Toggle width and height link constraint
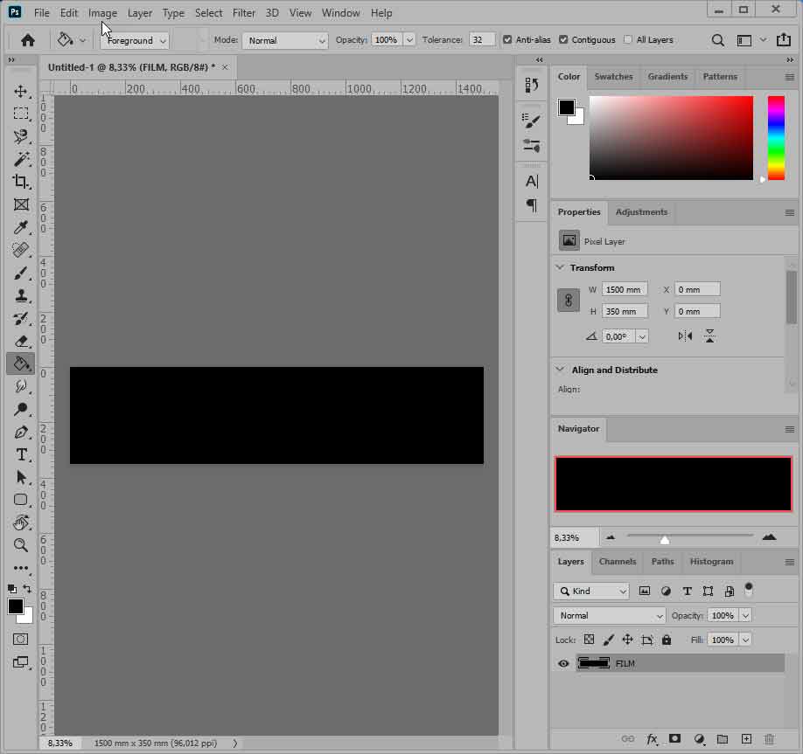The width and height of the screenshot is (803, 754). tap(569, 301)
